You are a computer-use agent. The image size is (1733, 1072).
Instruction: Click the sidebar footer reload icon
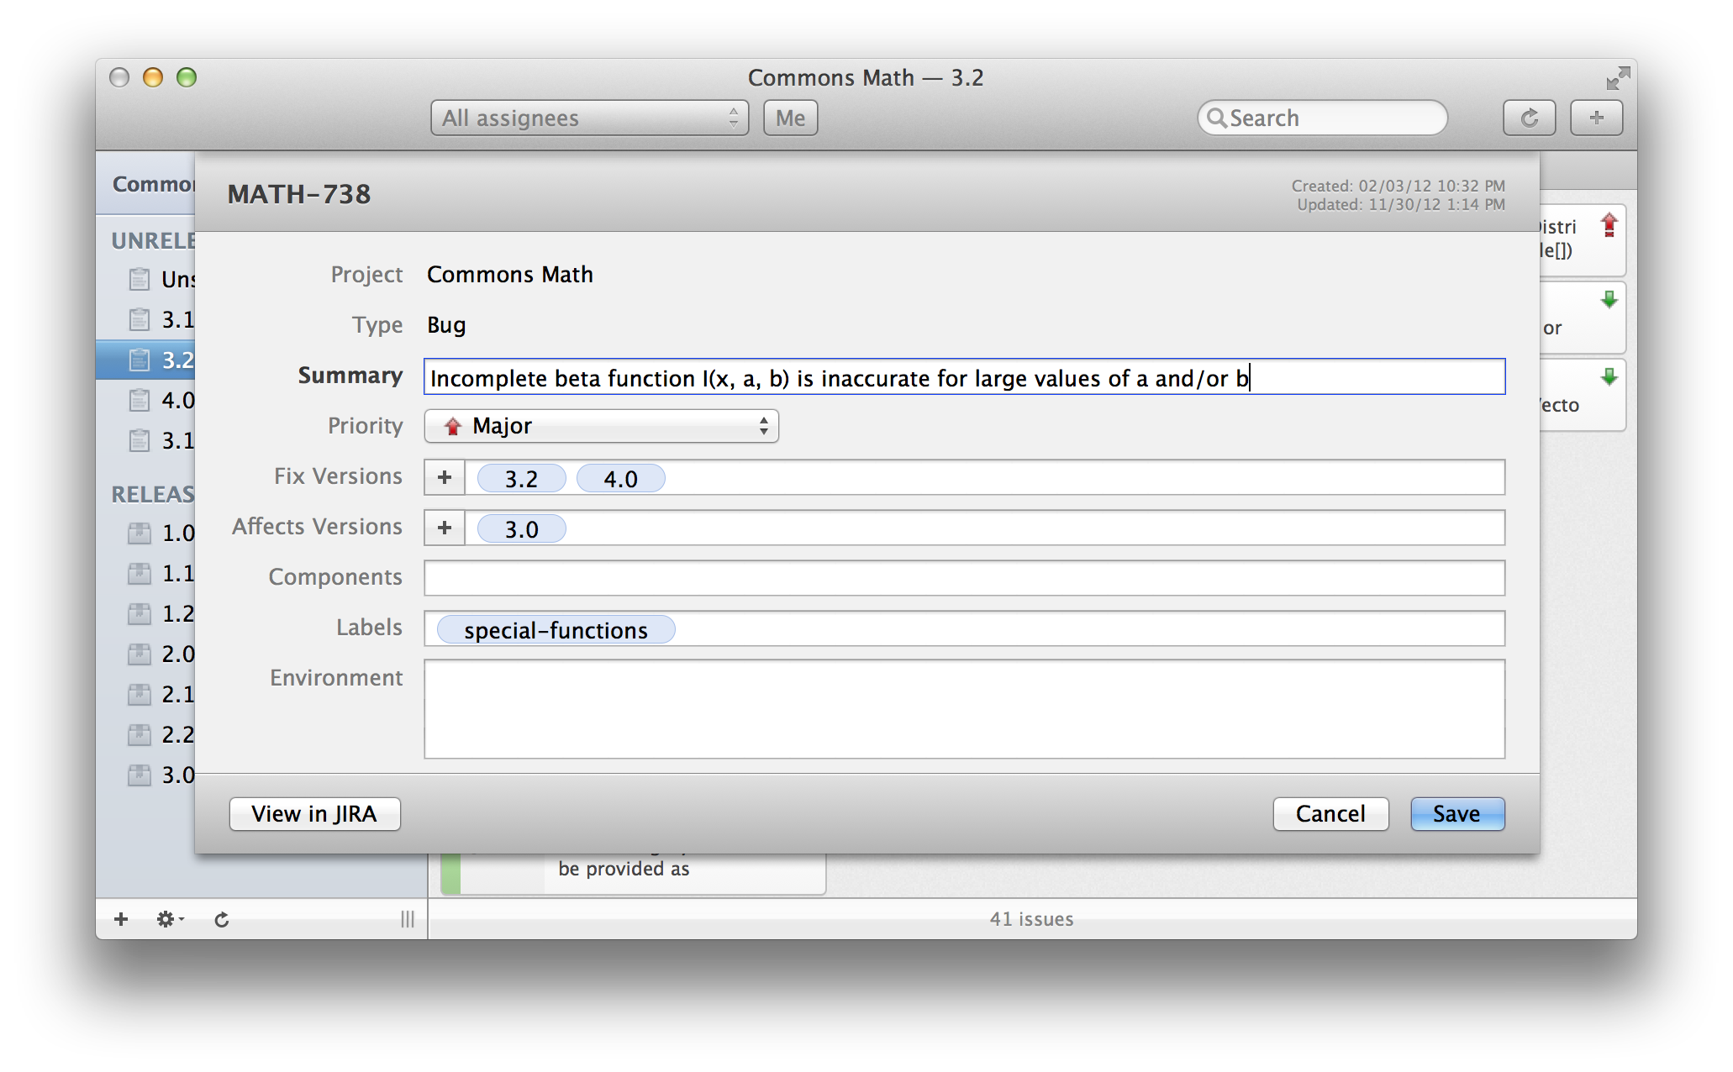point(221,919)
